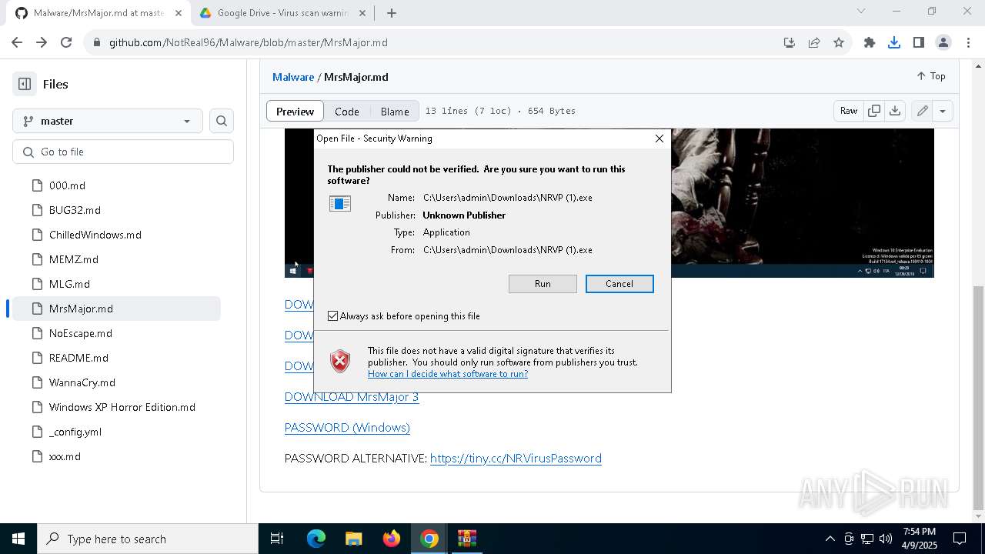
Task: Click the search files magnifier button
Action: (222, 121)
